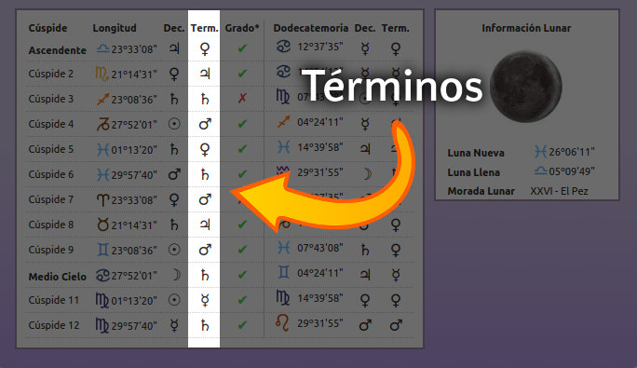Click the Sagittarius glyph beside 23°08'36" in Cúspide 3
The height and width of the screenshot is (368, 637).
pyautogui.click(x=102, y=99)
